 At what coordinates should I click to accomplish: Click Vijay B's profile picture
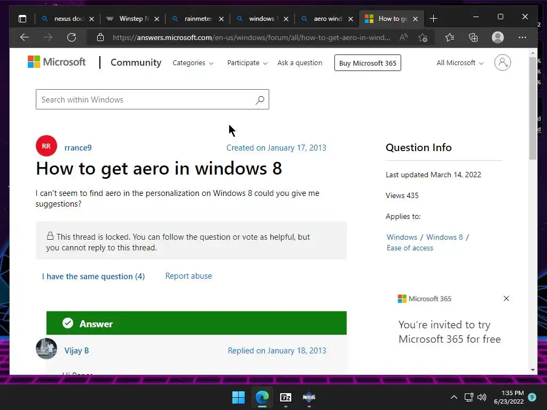(x=46, y=348)
